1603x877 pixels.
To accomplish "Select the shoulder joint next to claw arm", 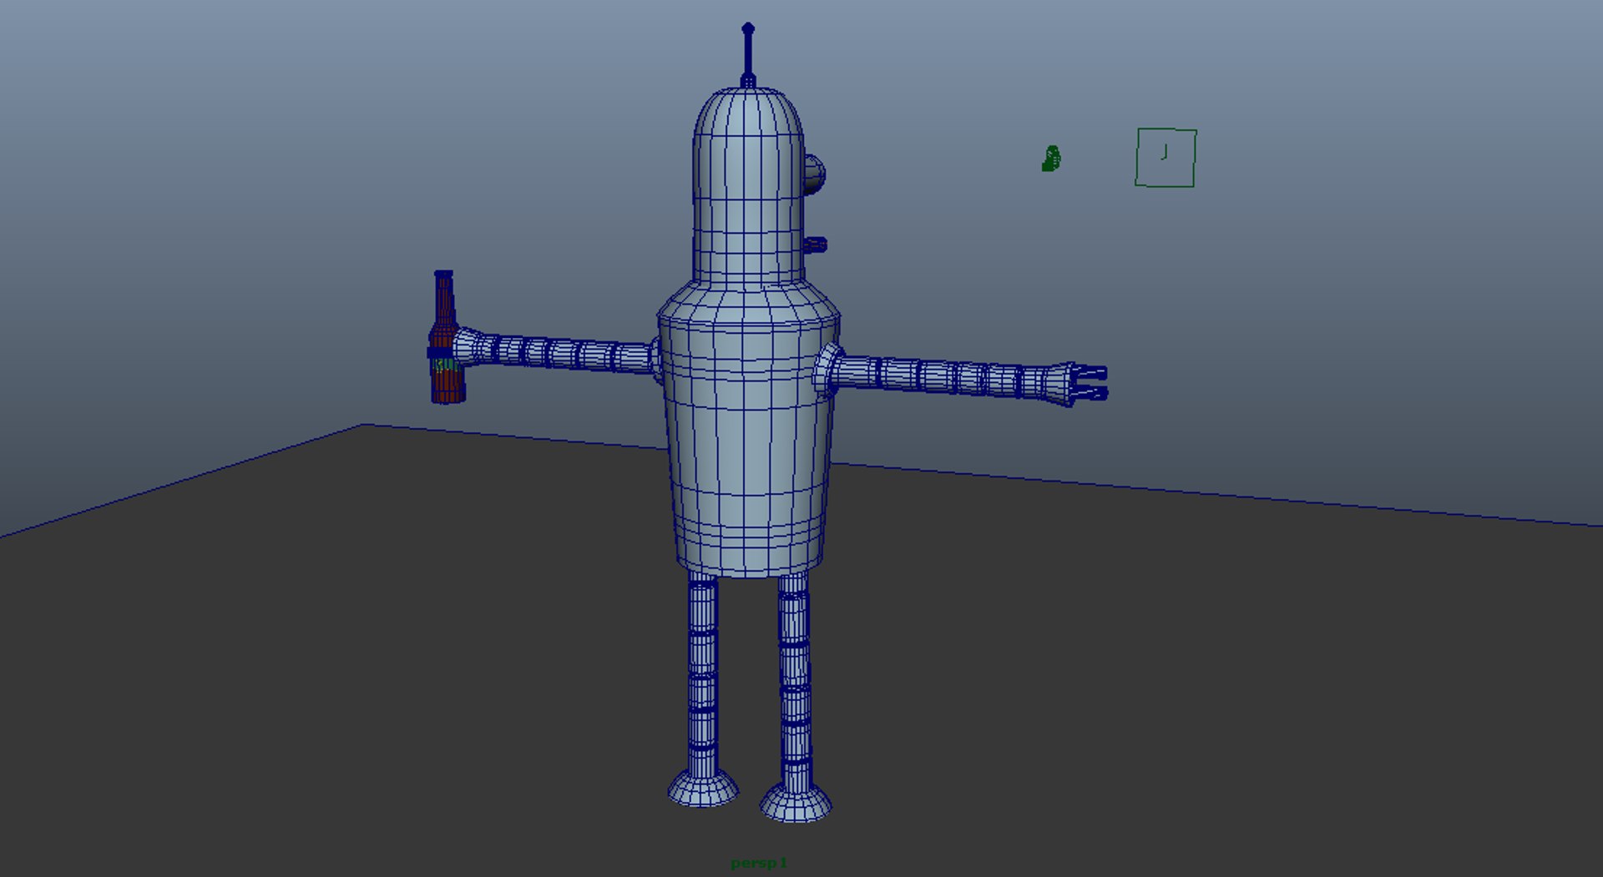I will (827, 370).
